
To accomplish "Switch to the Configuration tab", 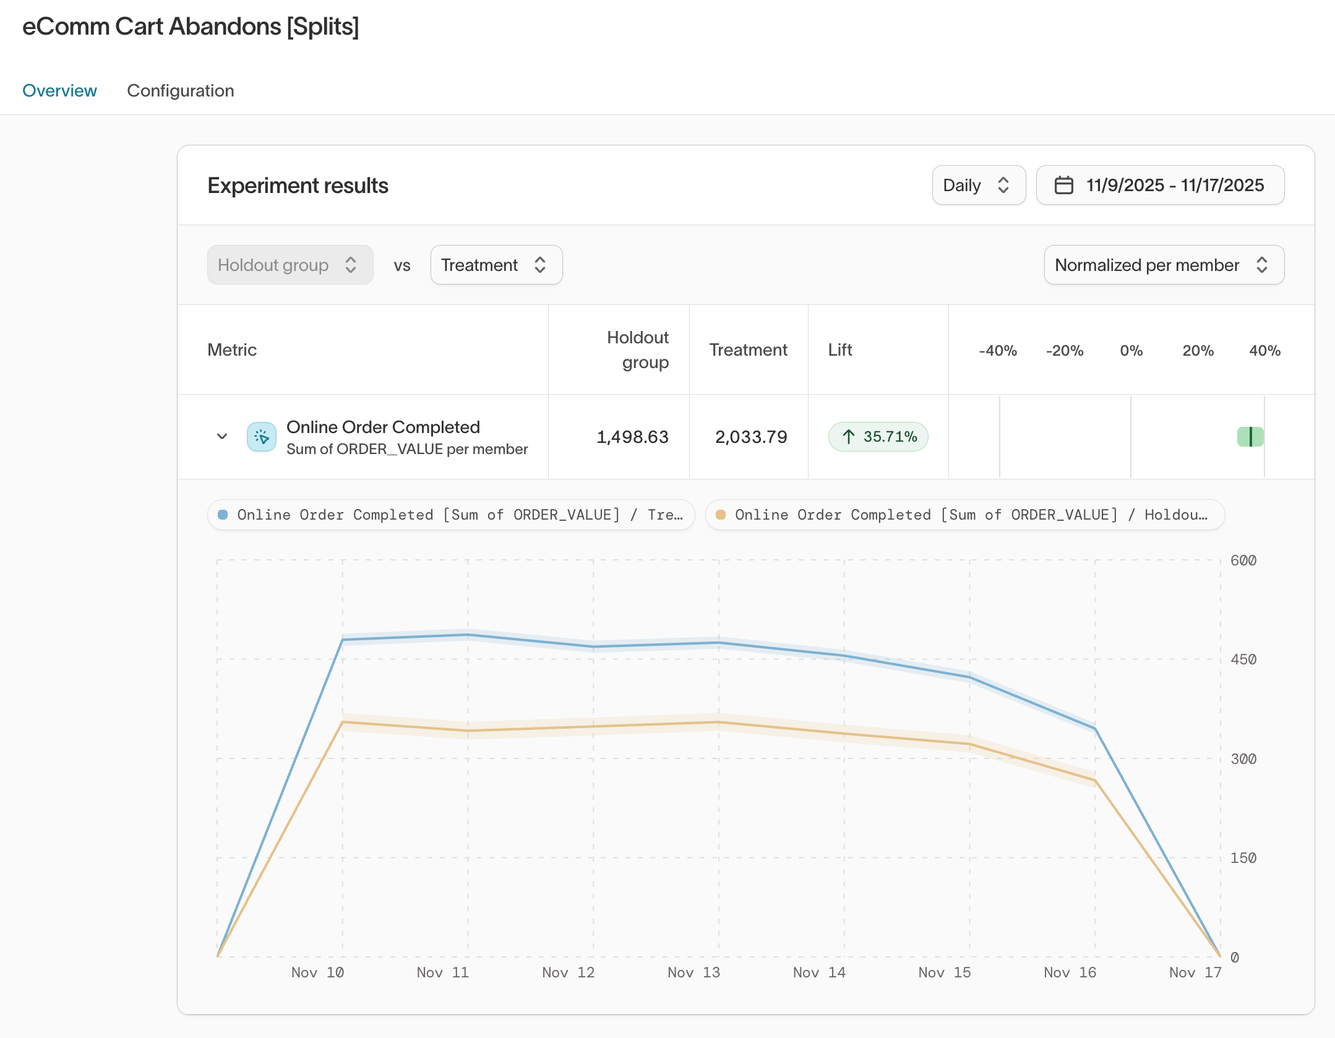I will coord(181,90).
